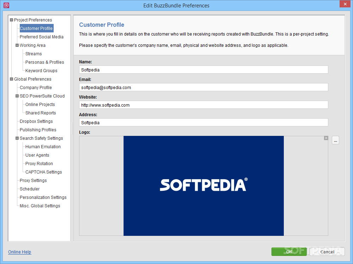353x264 pixels.
Task: Select the Global Preferences root label
Action: pyautogui.click(x=33, y=79)
